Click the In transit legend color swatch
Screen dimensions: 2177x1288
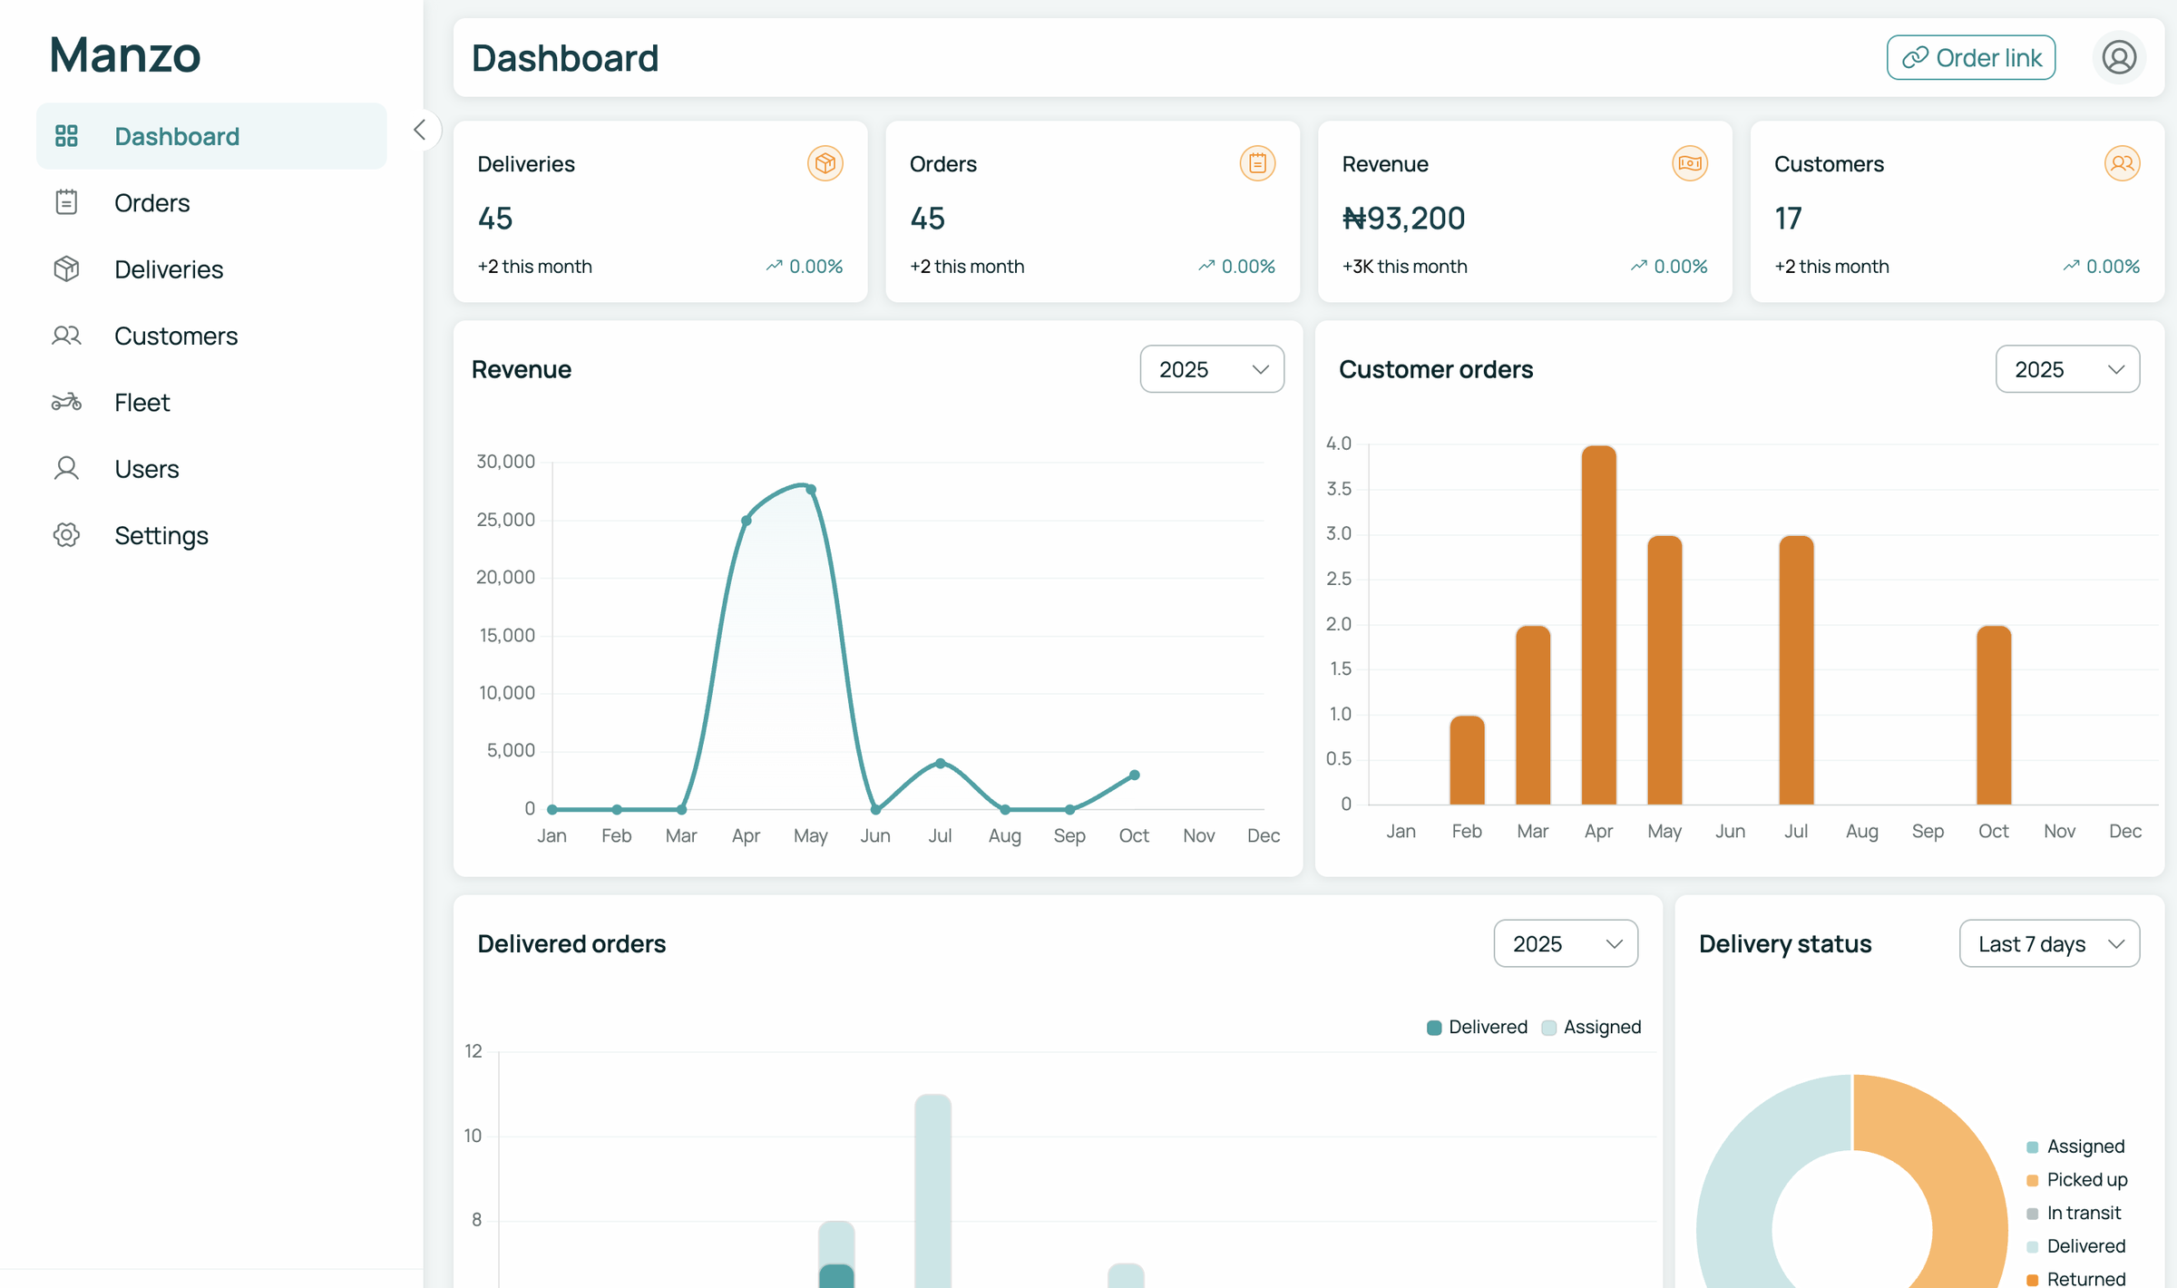click(2032, 1213)
